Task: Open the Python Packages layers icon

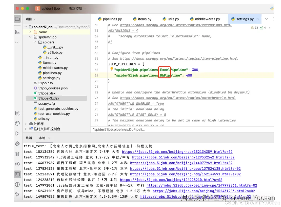Action: (17, 154)
